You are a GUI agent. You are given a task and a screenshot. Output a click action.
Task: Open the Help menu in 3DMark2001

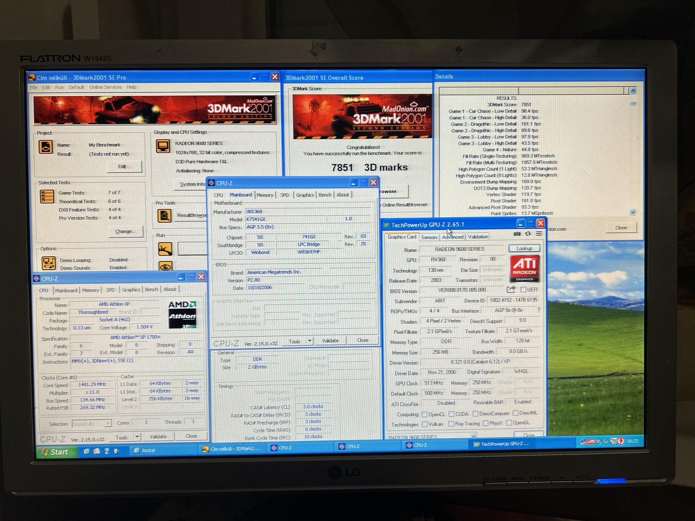pos(131,87)
